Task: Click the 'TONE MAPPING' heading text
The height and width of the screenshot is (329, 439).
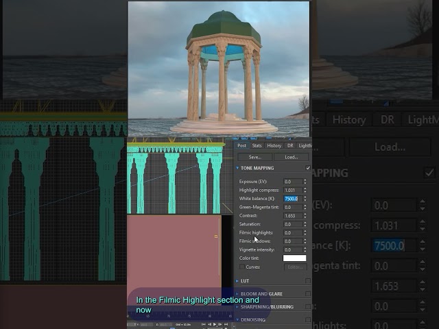Action: [x=257, y=168]
